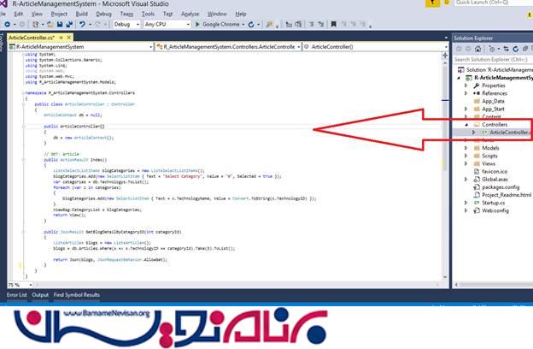Click the Refresh browser icon in the toolbar

coord(251,25)
